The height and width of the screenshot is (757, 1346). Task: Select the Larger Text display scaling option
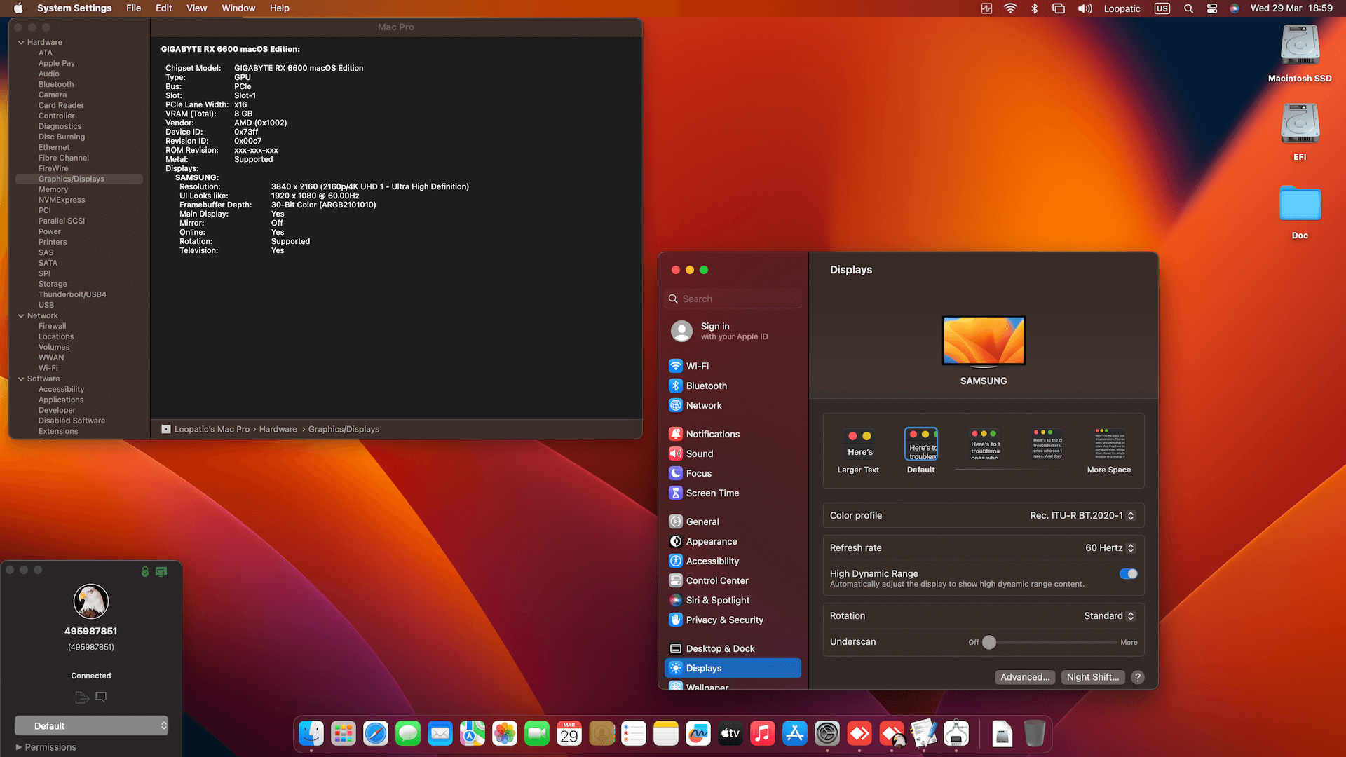pyautogui.click(x=859, y=444)
